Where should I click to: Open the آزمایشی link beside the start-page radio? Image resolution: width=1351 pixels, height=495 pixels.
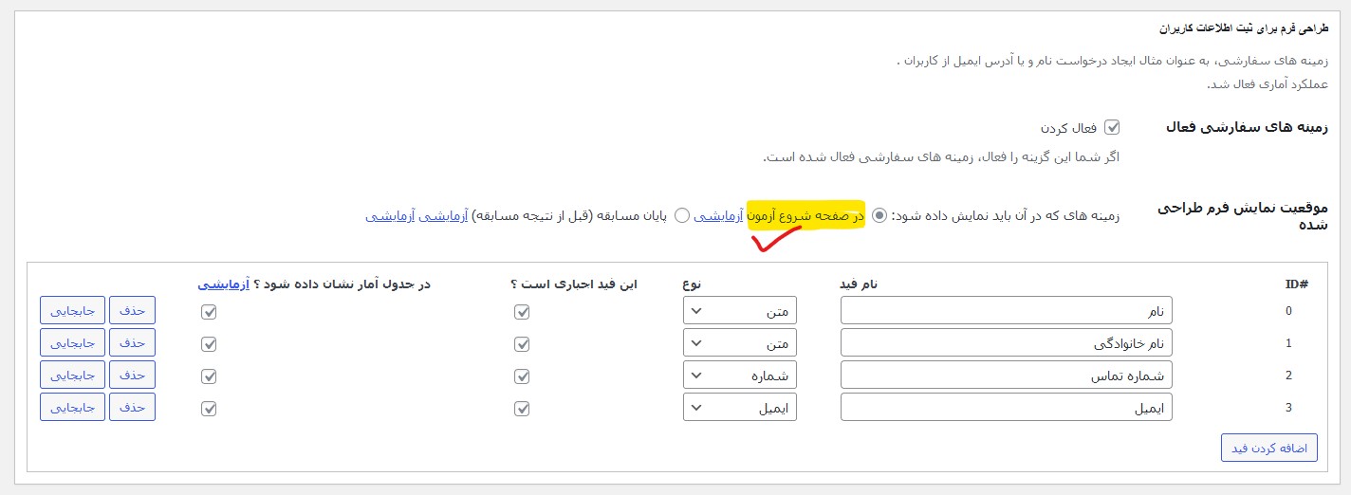[x=719, y=215]
